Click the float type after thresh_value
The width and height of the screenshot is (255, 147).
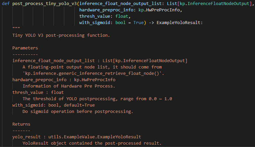pyautogui.click(x=122, y=16)
